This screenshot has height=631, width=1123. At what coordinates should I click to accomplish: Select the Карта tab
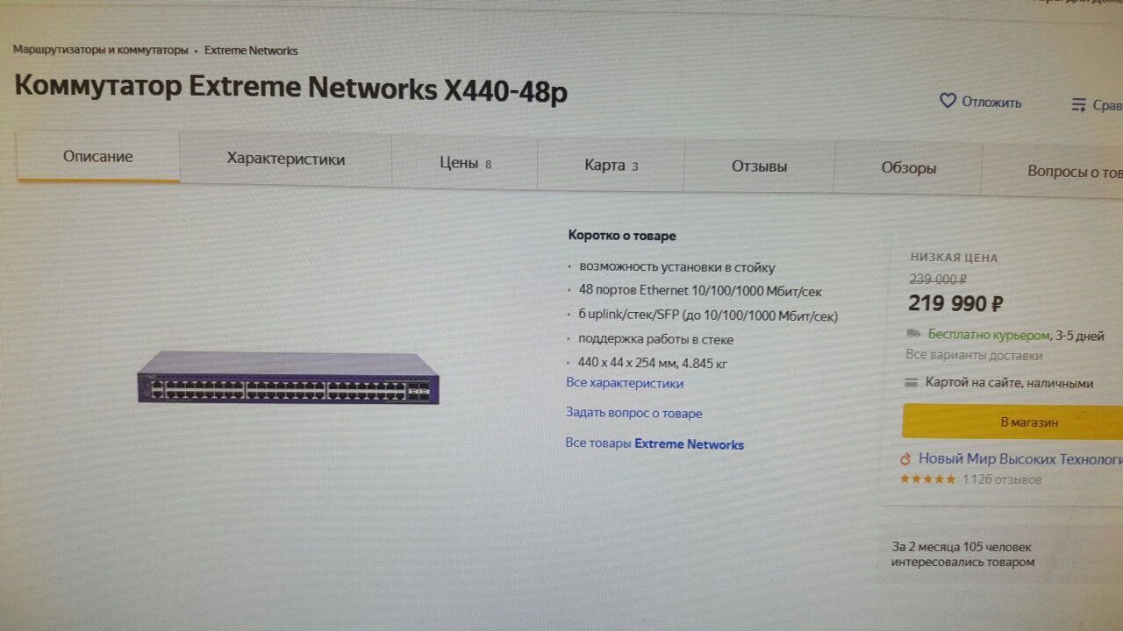[612, 165]
